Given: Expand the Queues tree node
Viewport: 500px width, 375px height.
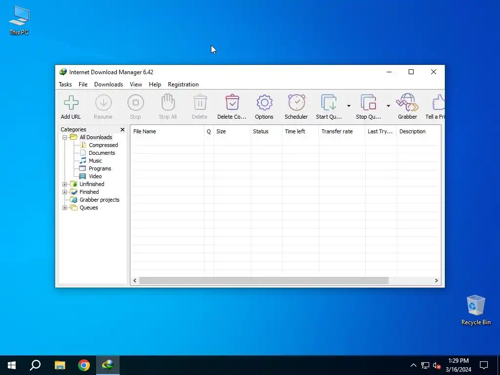Looking at the screenshot, I should [x=65, y=208].
